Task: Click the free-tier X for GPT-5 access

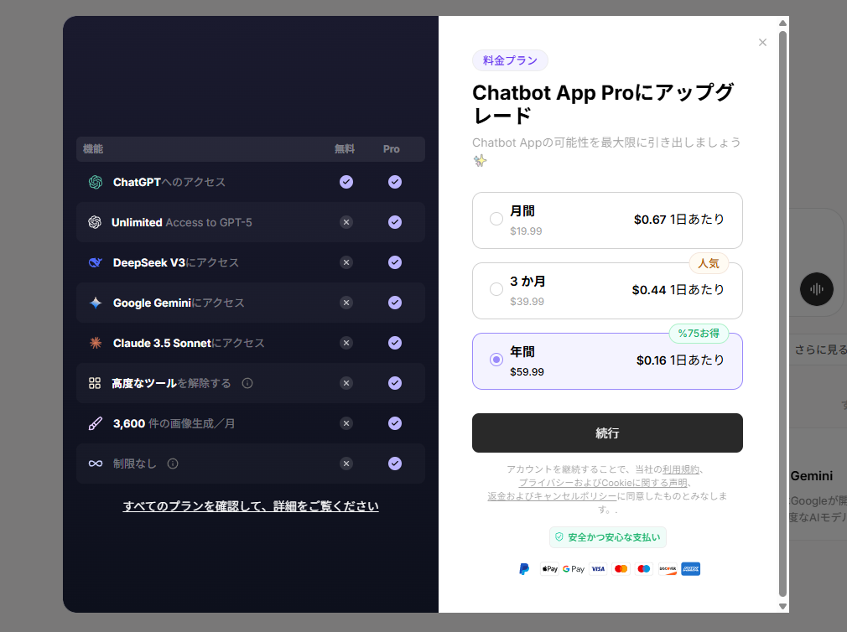Action: click(346, 222)
